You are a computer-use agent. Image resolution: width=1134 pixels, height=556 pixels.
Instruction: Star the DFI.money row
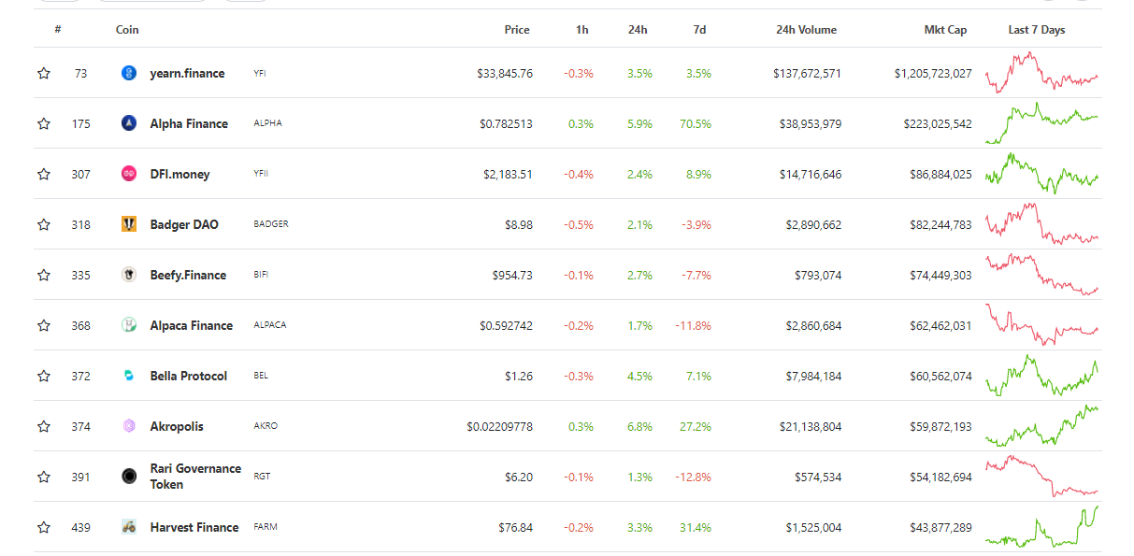[44, 174]
